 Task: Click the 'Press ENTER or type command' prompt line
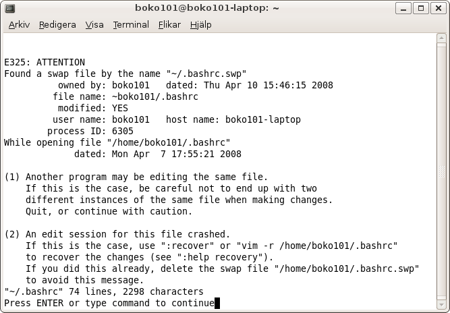(x=109, y=303)
